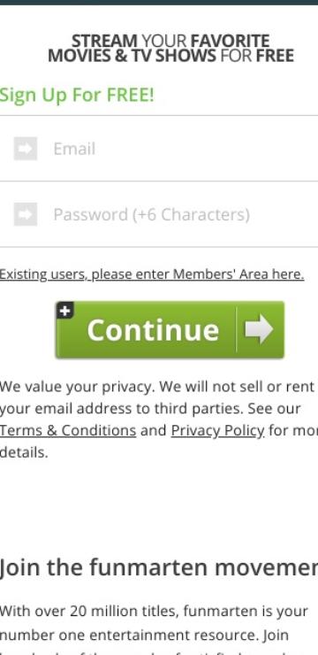
Task: Open the Privacy Policy link
Action: [217, 430]
